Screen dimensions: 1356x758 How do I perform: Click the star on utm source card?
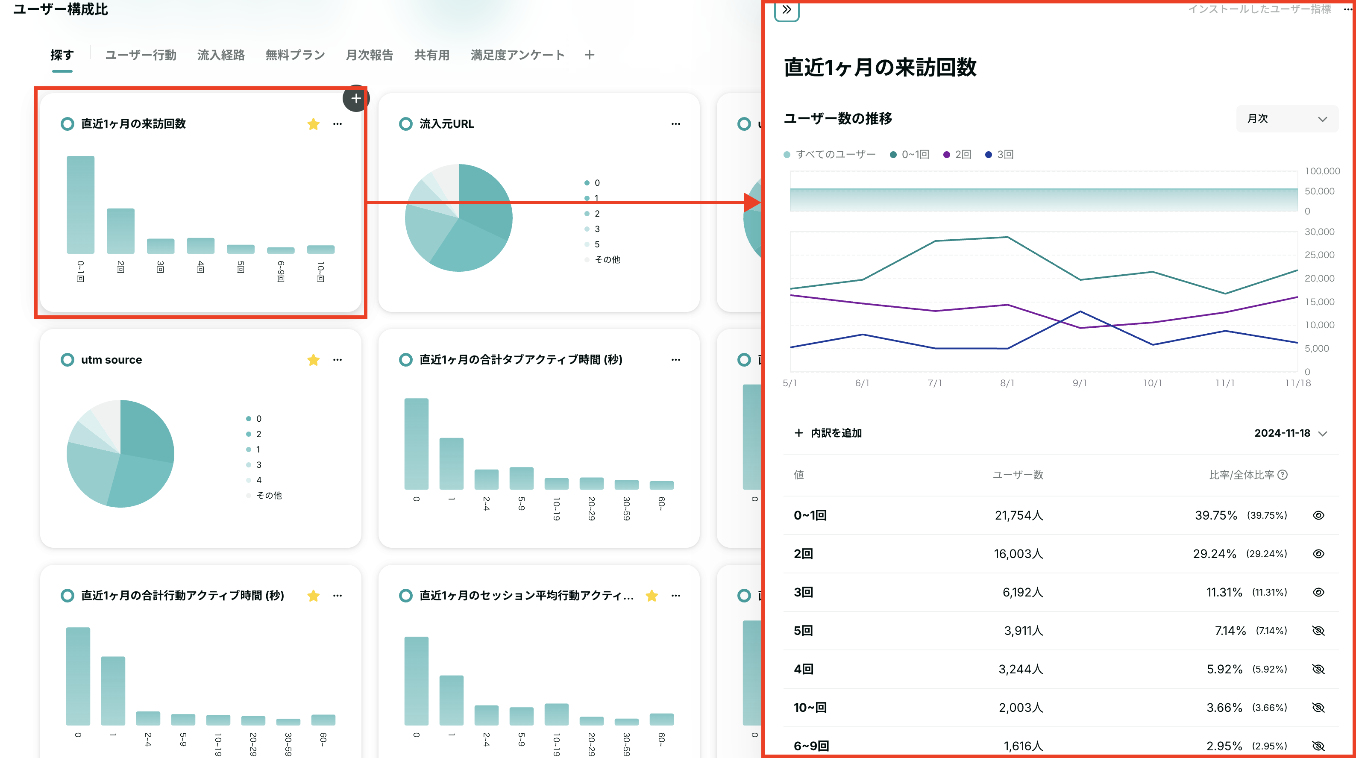click(x=313, y=359)
